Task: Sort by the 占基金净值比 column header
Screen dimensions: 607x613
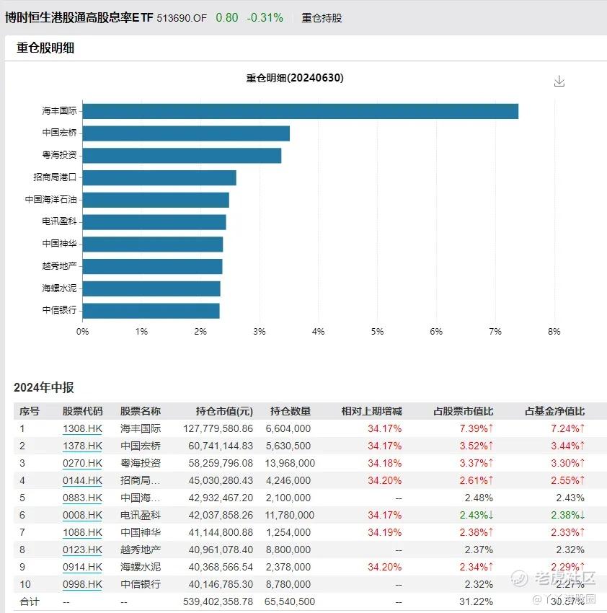Action: 554,411
